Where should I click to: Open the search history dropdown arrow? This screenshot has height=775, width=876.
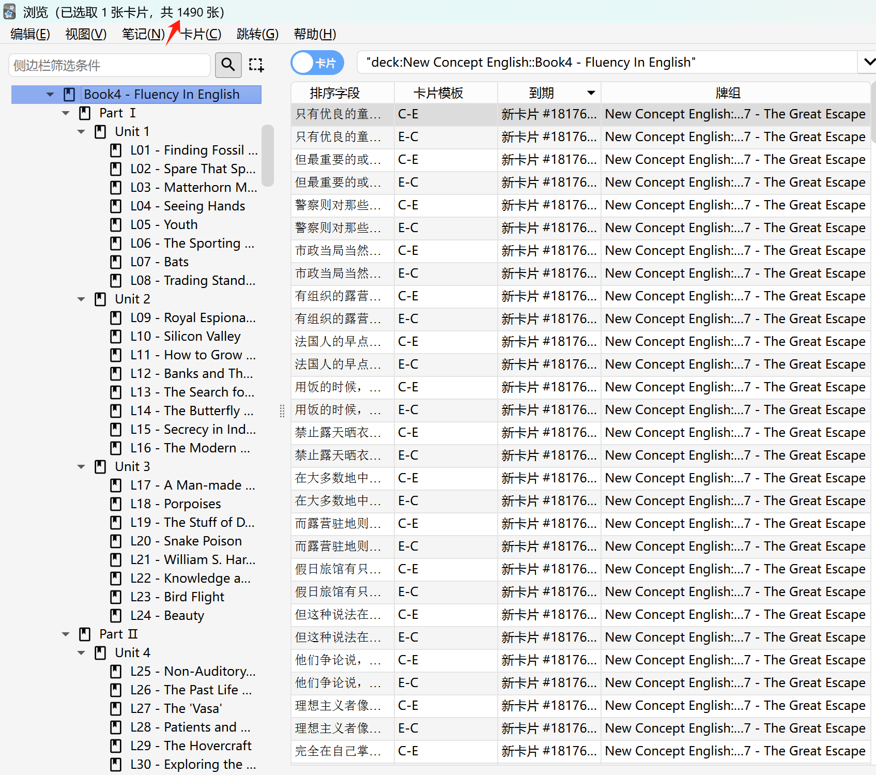click(869, 62)
